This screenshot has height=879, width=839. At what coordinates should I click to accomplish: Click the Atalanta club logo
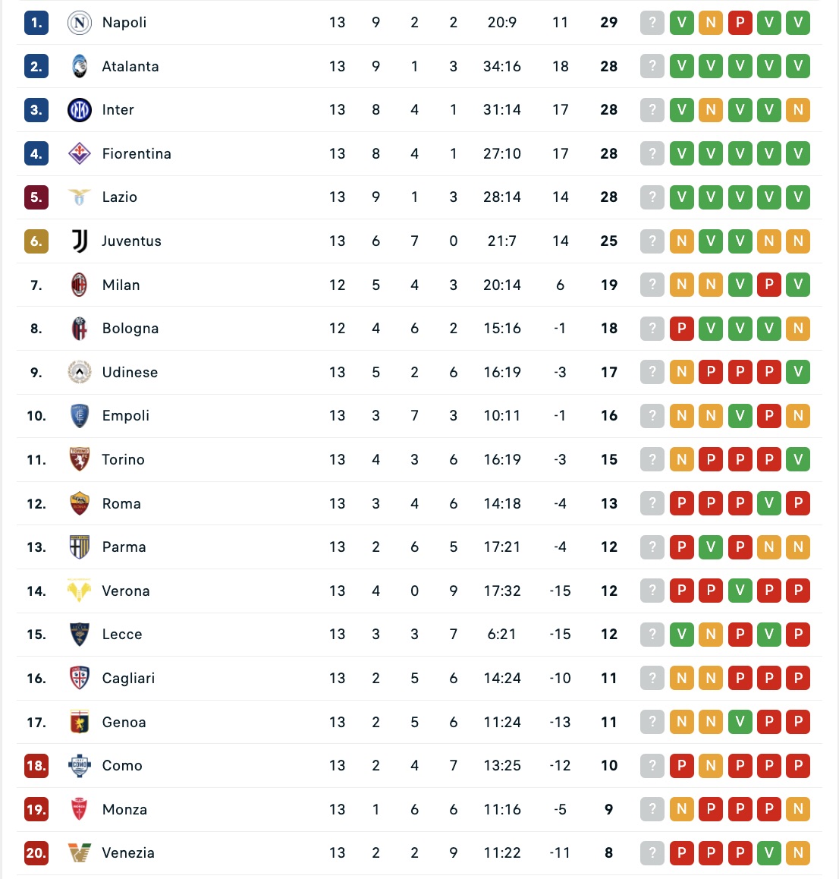click(80, 66)
